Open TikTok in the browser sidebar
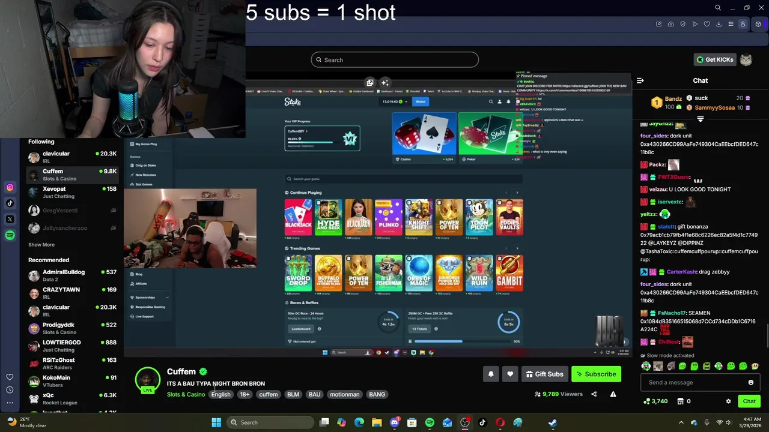Image resolution: width=769 pixels, height=432 pixels. (x=10, y=203)
